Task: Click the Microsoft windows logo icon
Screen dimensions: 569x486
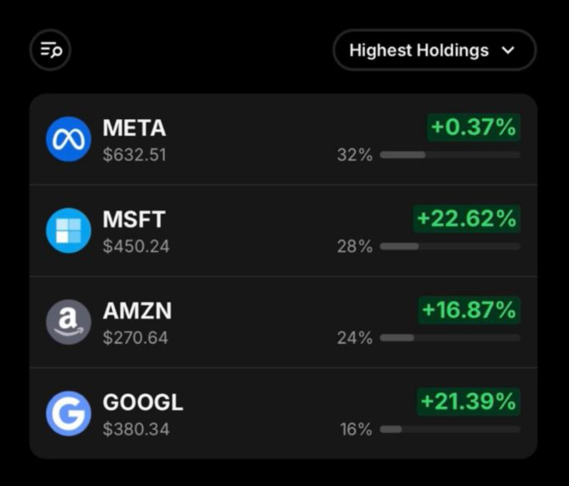Action: (68, 231)
